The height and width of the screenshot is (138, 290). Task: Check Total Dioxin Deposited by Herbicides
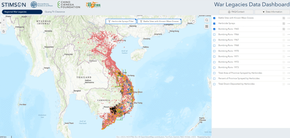click(x=214, y=84)
